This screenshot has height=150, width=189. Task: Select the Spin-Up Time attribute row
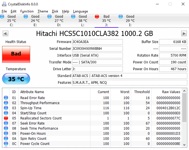[92, 108]
